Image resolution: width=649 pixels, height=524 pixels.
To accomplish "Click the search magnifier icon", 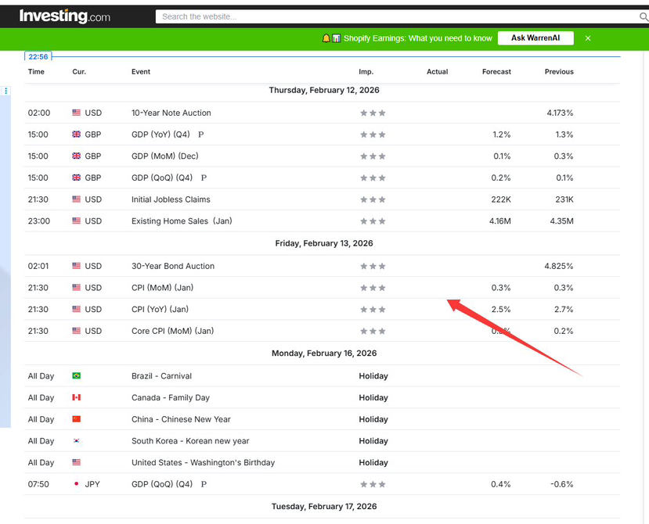I will point(644,16).
